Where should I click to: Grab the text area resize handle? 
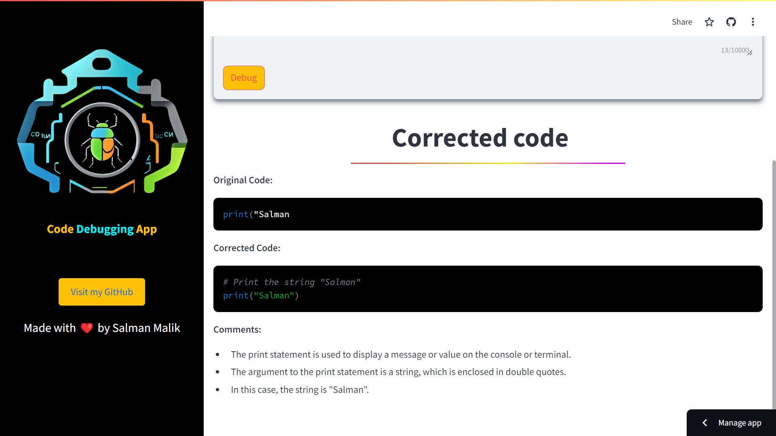tap(750, 53)
